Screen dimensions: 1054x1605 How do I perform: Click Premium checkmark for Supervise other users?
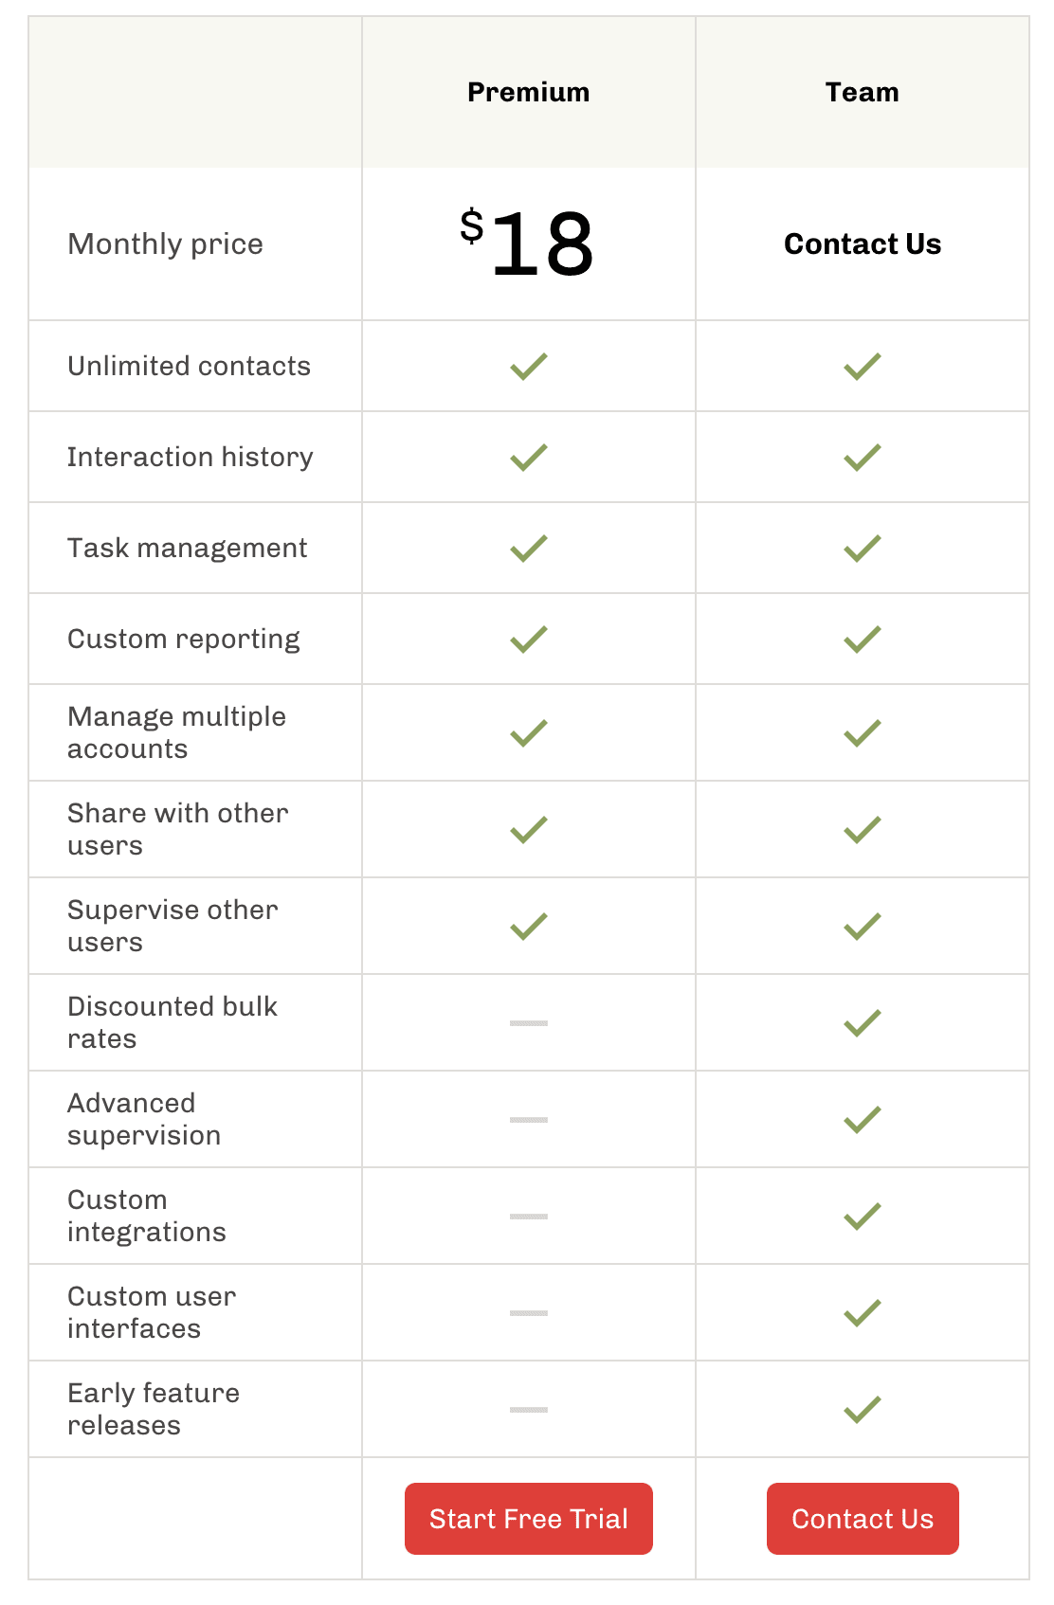[x=528, y=926]
